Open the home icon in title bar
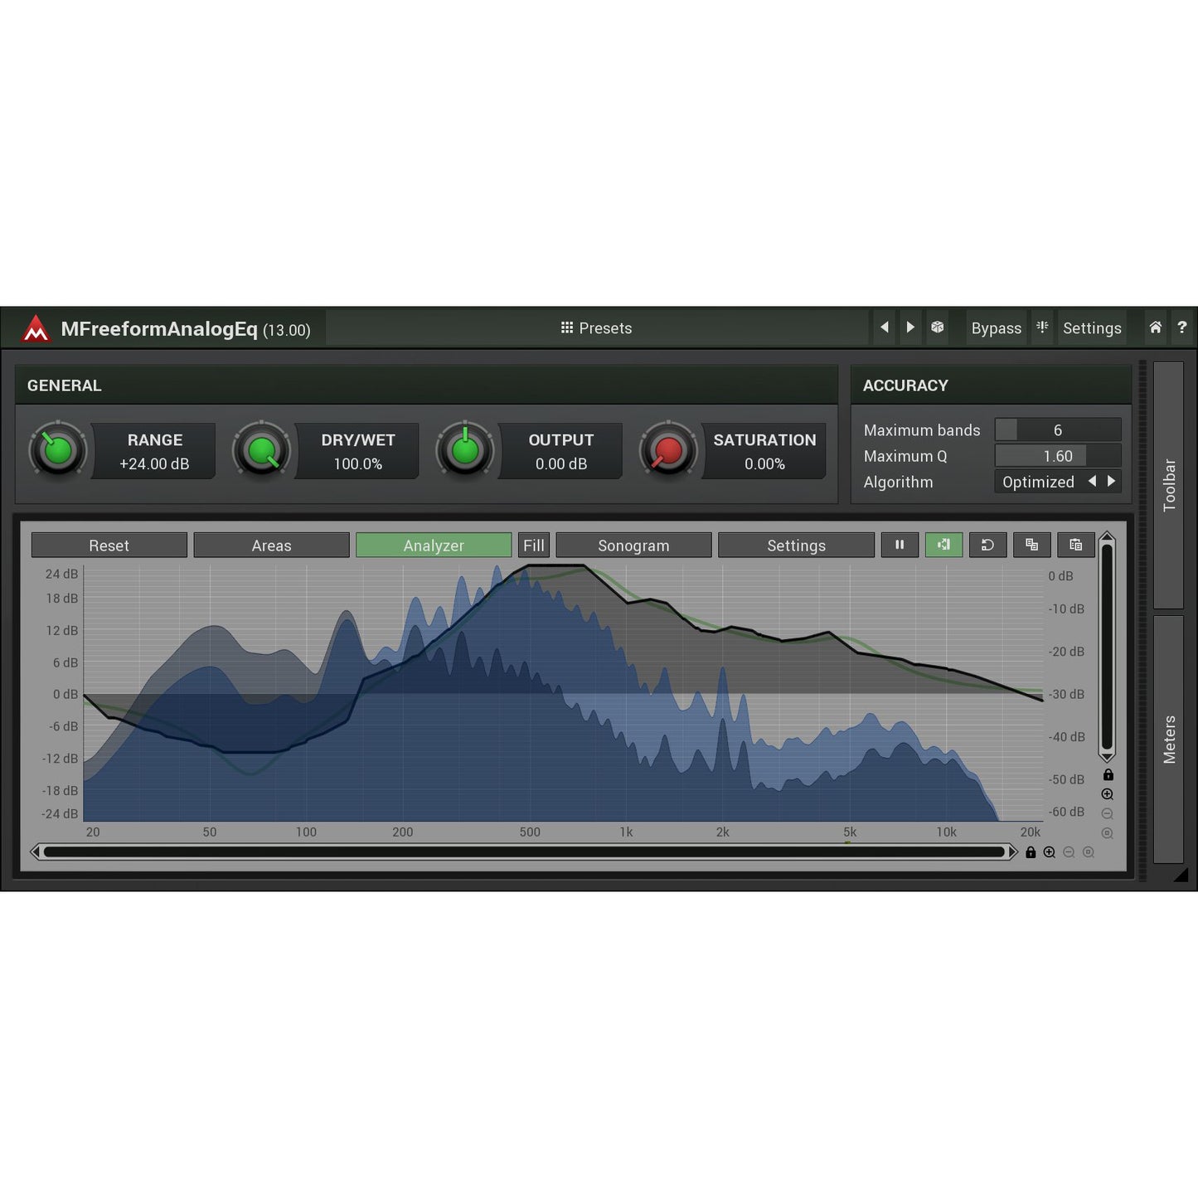The image size is (1198, 1198). [1155, 327]
